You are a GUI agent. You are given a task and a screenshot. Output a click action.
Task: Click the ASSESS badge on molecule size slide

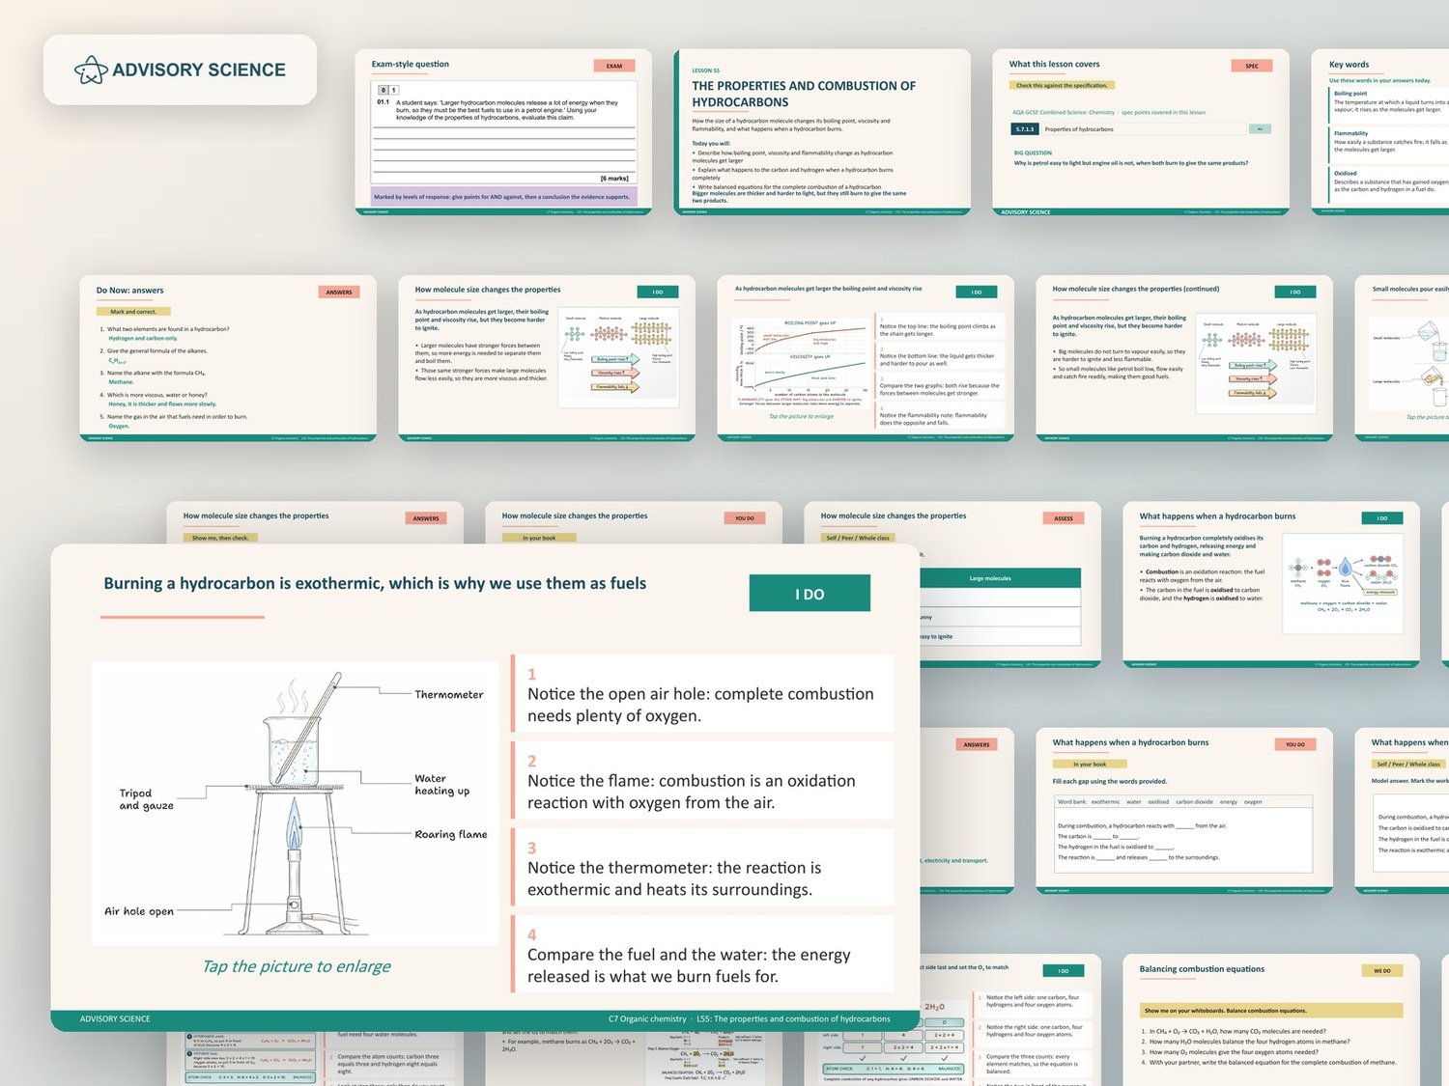pos(1064,518)
